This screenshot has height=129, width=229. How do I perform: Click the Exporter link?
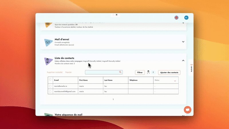pyautogui.click(x=68, y=72)
